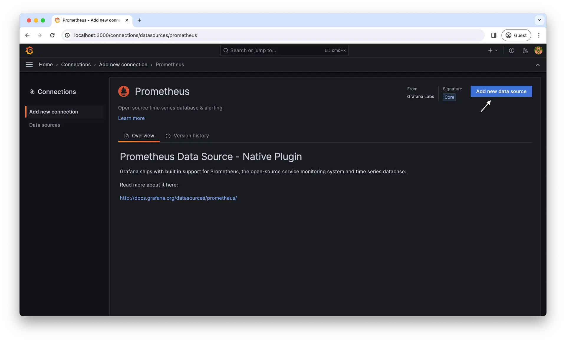Click the Connections sidebar heading
The height and width of the screenshot is (342, 566).
[x=57, y=92]
